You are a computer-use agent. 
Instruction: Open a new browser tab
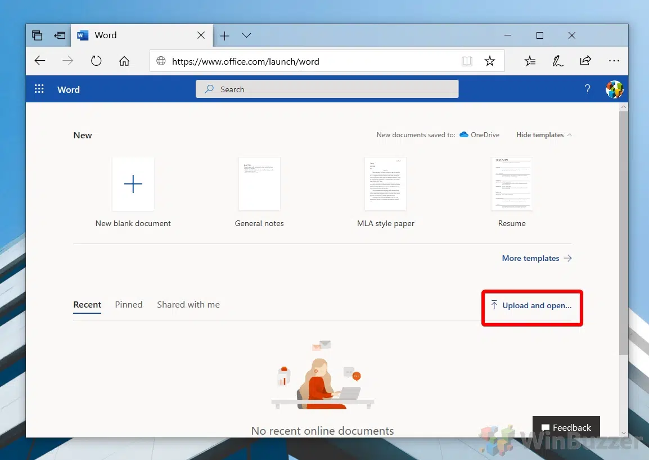224,36
